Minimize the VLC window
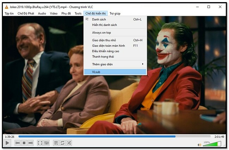Screen dimensions: 229x150 pyautogui.click(x=197, y=7)
